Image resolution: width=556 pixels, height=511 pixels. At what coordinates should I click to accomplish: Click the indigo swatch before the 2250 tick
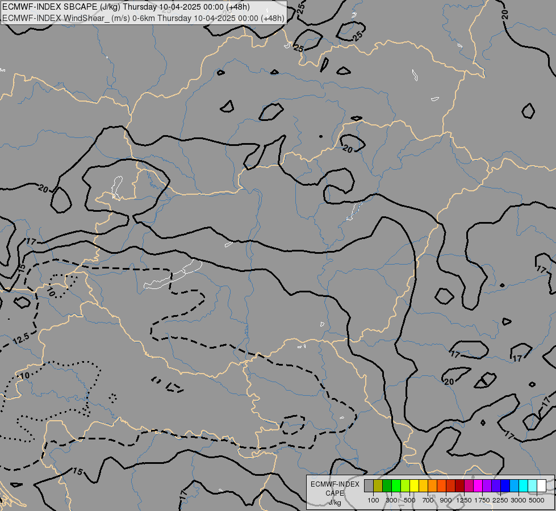click(x=496, y=485)
